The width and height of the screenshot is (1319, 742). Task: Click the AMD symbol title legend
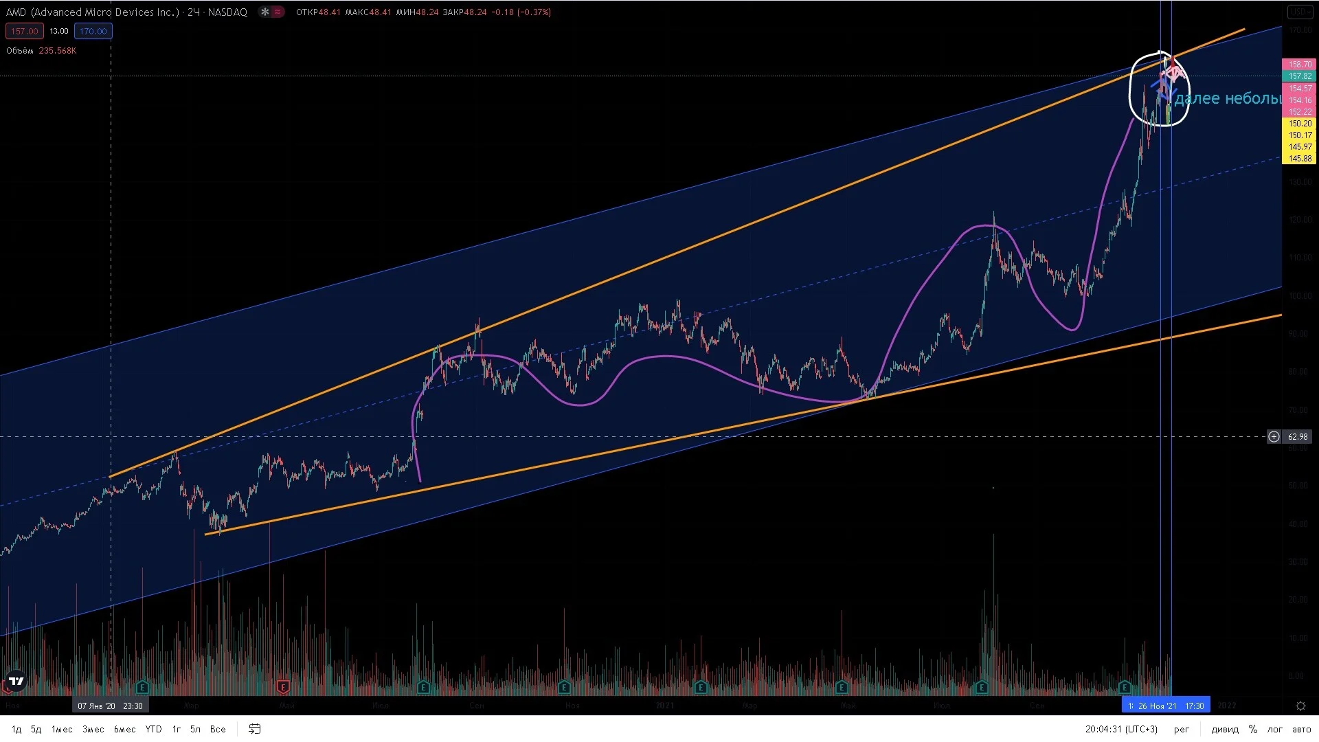point(126,12)
